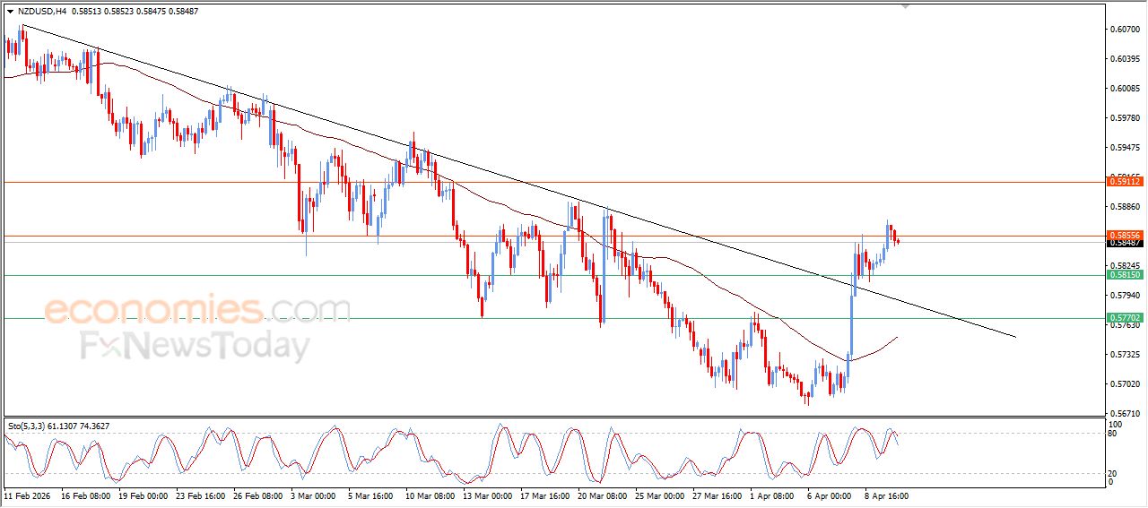Click the 11 Feb 2026 date label
1148x508 pixels.
coord(29,495)
